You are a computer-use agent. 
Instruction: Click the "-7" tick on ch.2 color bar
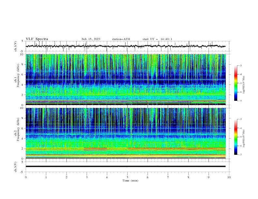pos(240,155)
